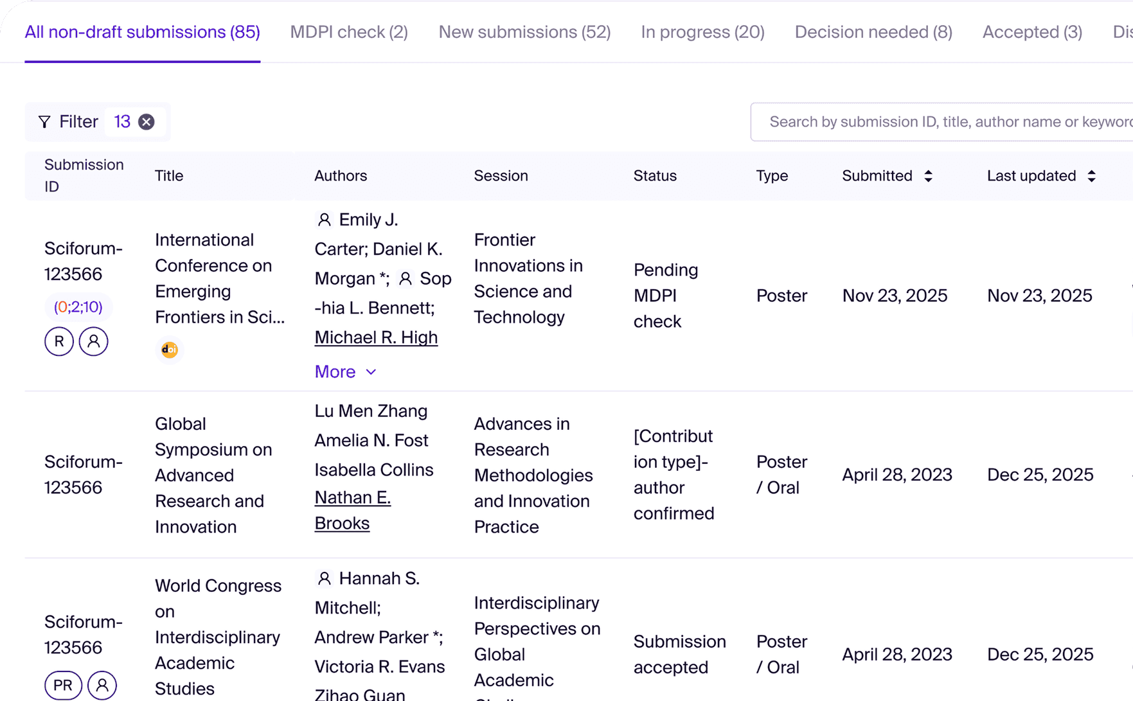Screen dimensions: 1133x701
Task: Click the Isabella Collins author name
Action: tap(374, 470)
